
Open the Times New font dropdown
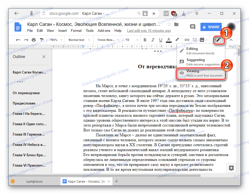[108, 40]
